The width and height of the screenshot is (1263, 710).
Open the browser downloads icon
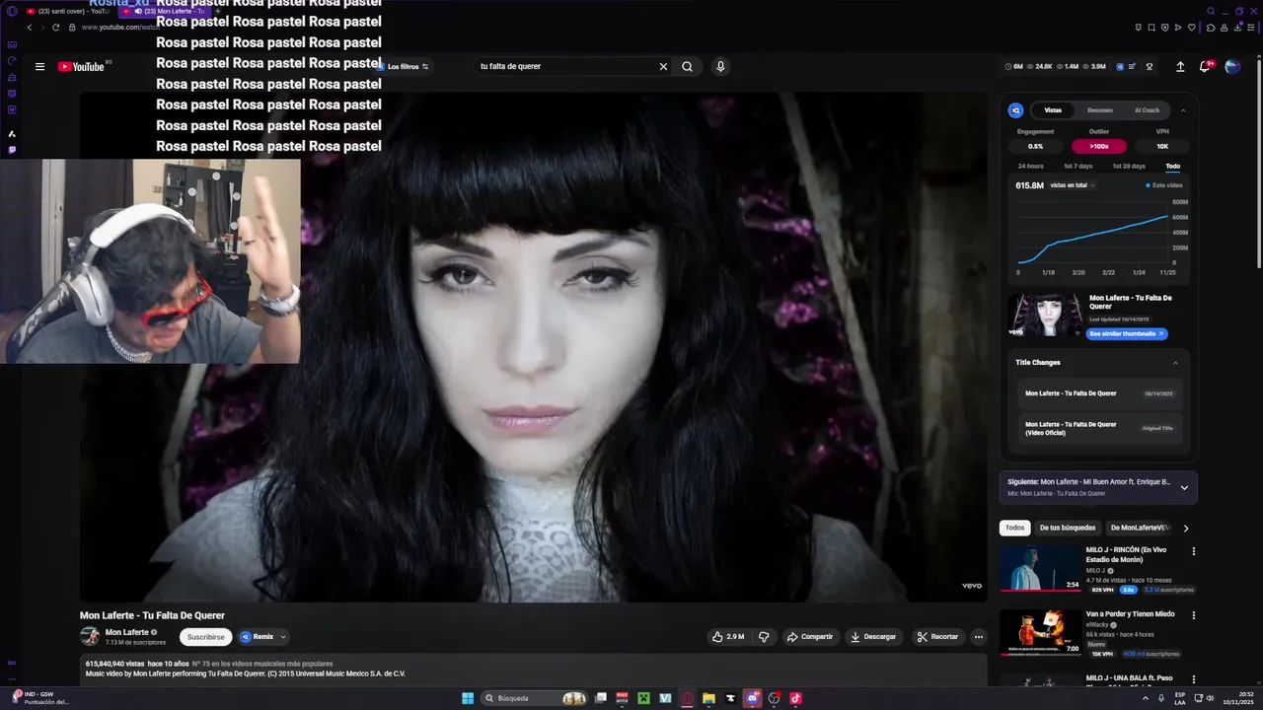1237,28
